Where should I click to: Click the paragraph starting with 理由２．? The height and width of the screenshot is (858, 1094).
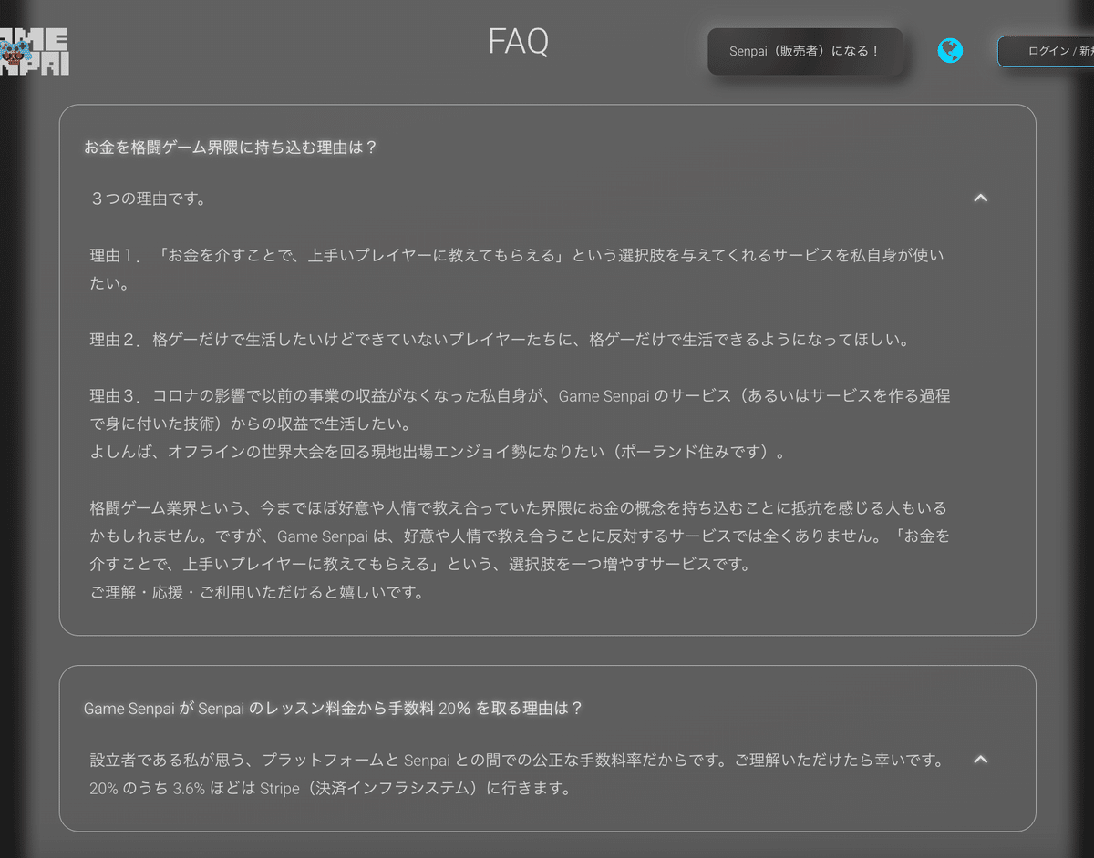500,340
